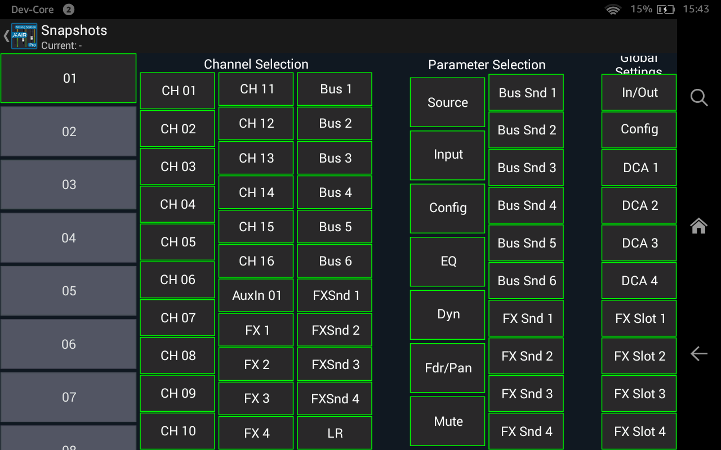Toggle CH 13 channel selection

(x=256, y=158)
